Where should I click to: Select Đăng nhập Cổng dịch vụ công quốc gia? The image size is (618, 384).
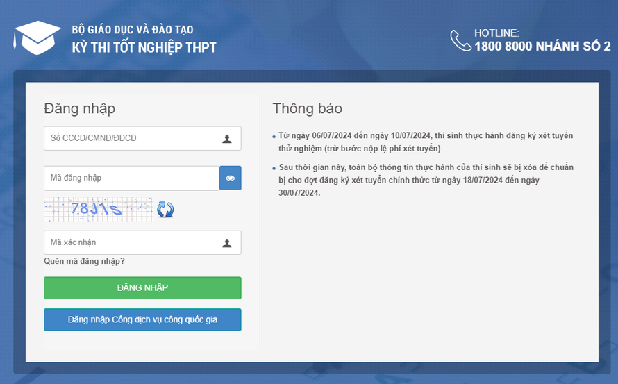(x=142, y=319)
